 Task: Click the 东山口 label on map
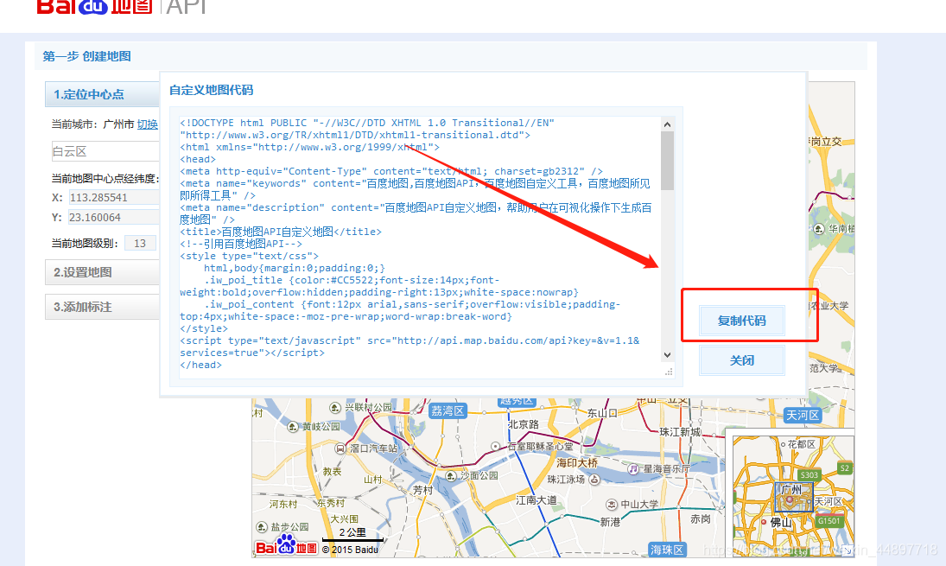click(x=602, y=413)
